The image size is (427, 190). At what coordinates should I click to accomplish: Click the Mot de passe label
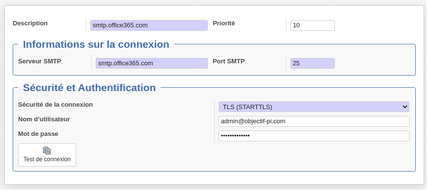pos(38,134)
